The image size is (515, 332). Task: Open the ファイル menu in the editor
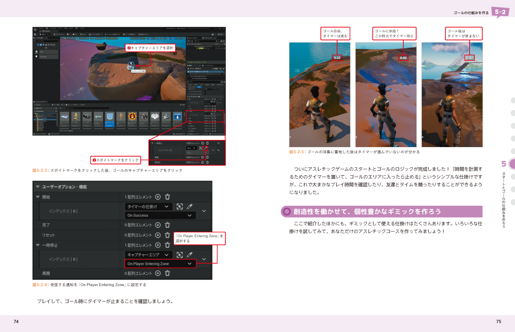pyautogui.click(x=41, y=28)
